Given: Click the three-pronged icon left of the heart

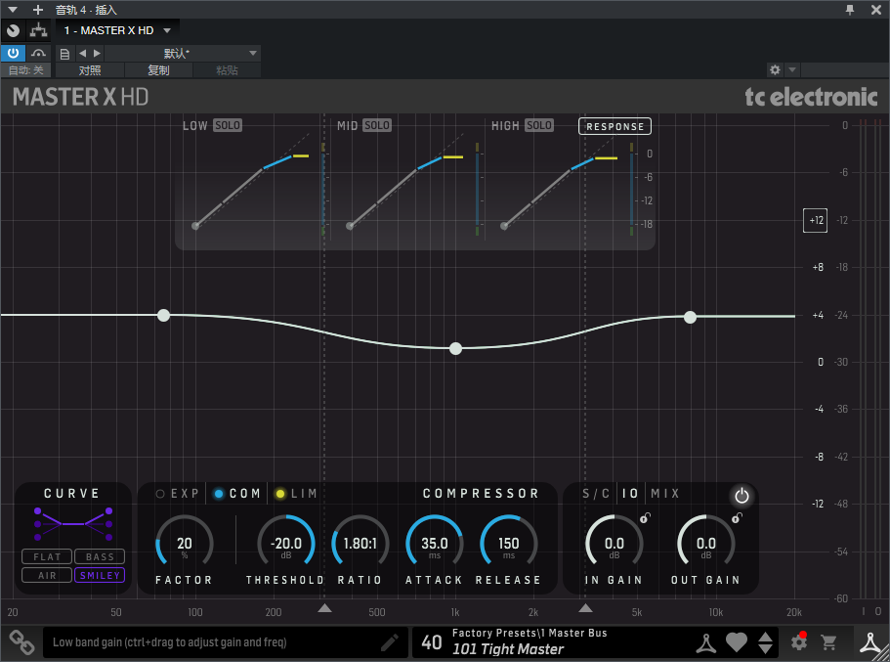Looking at the screenshot, I should (706, 642).
